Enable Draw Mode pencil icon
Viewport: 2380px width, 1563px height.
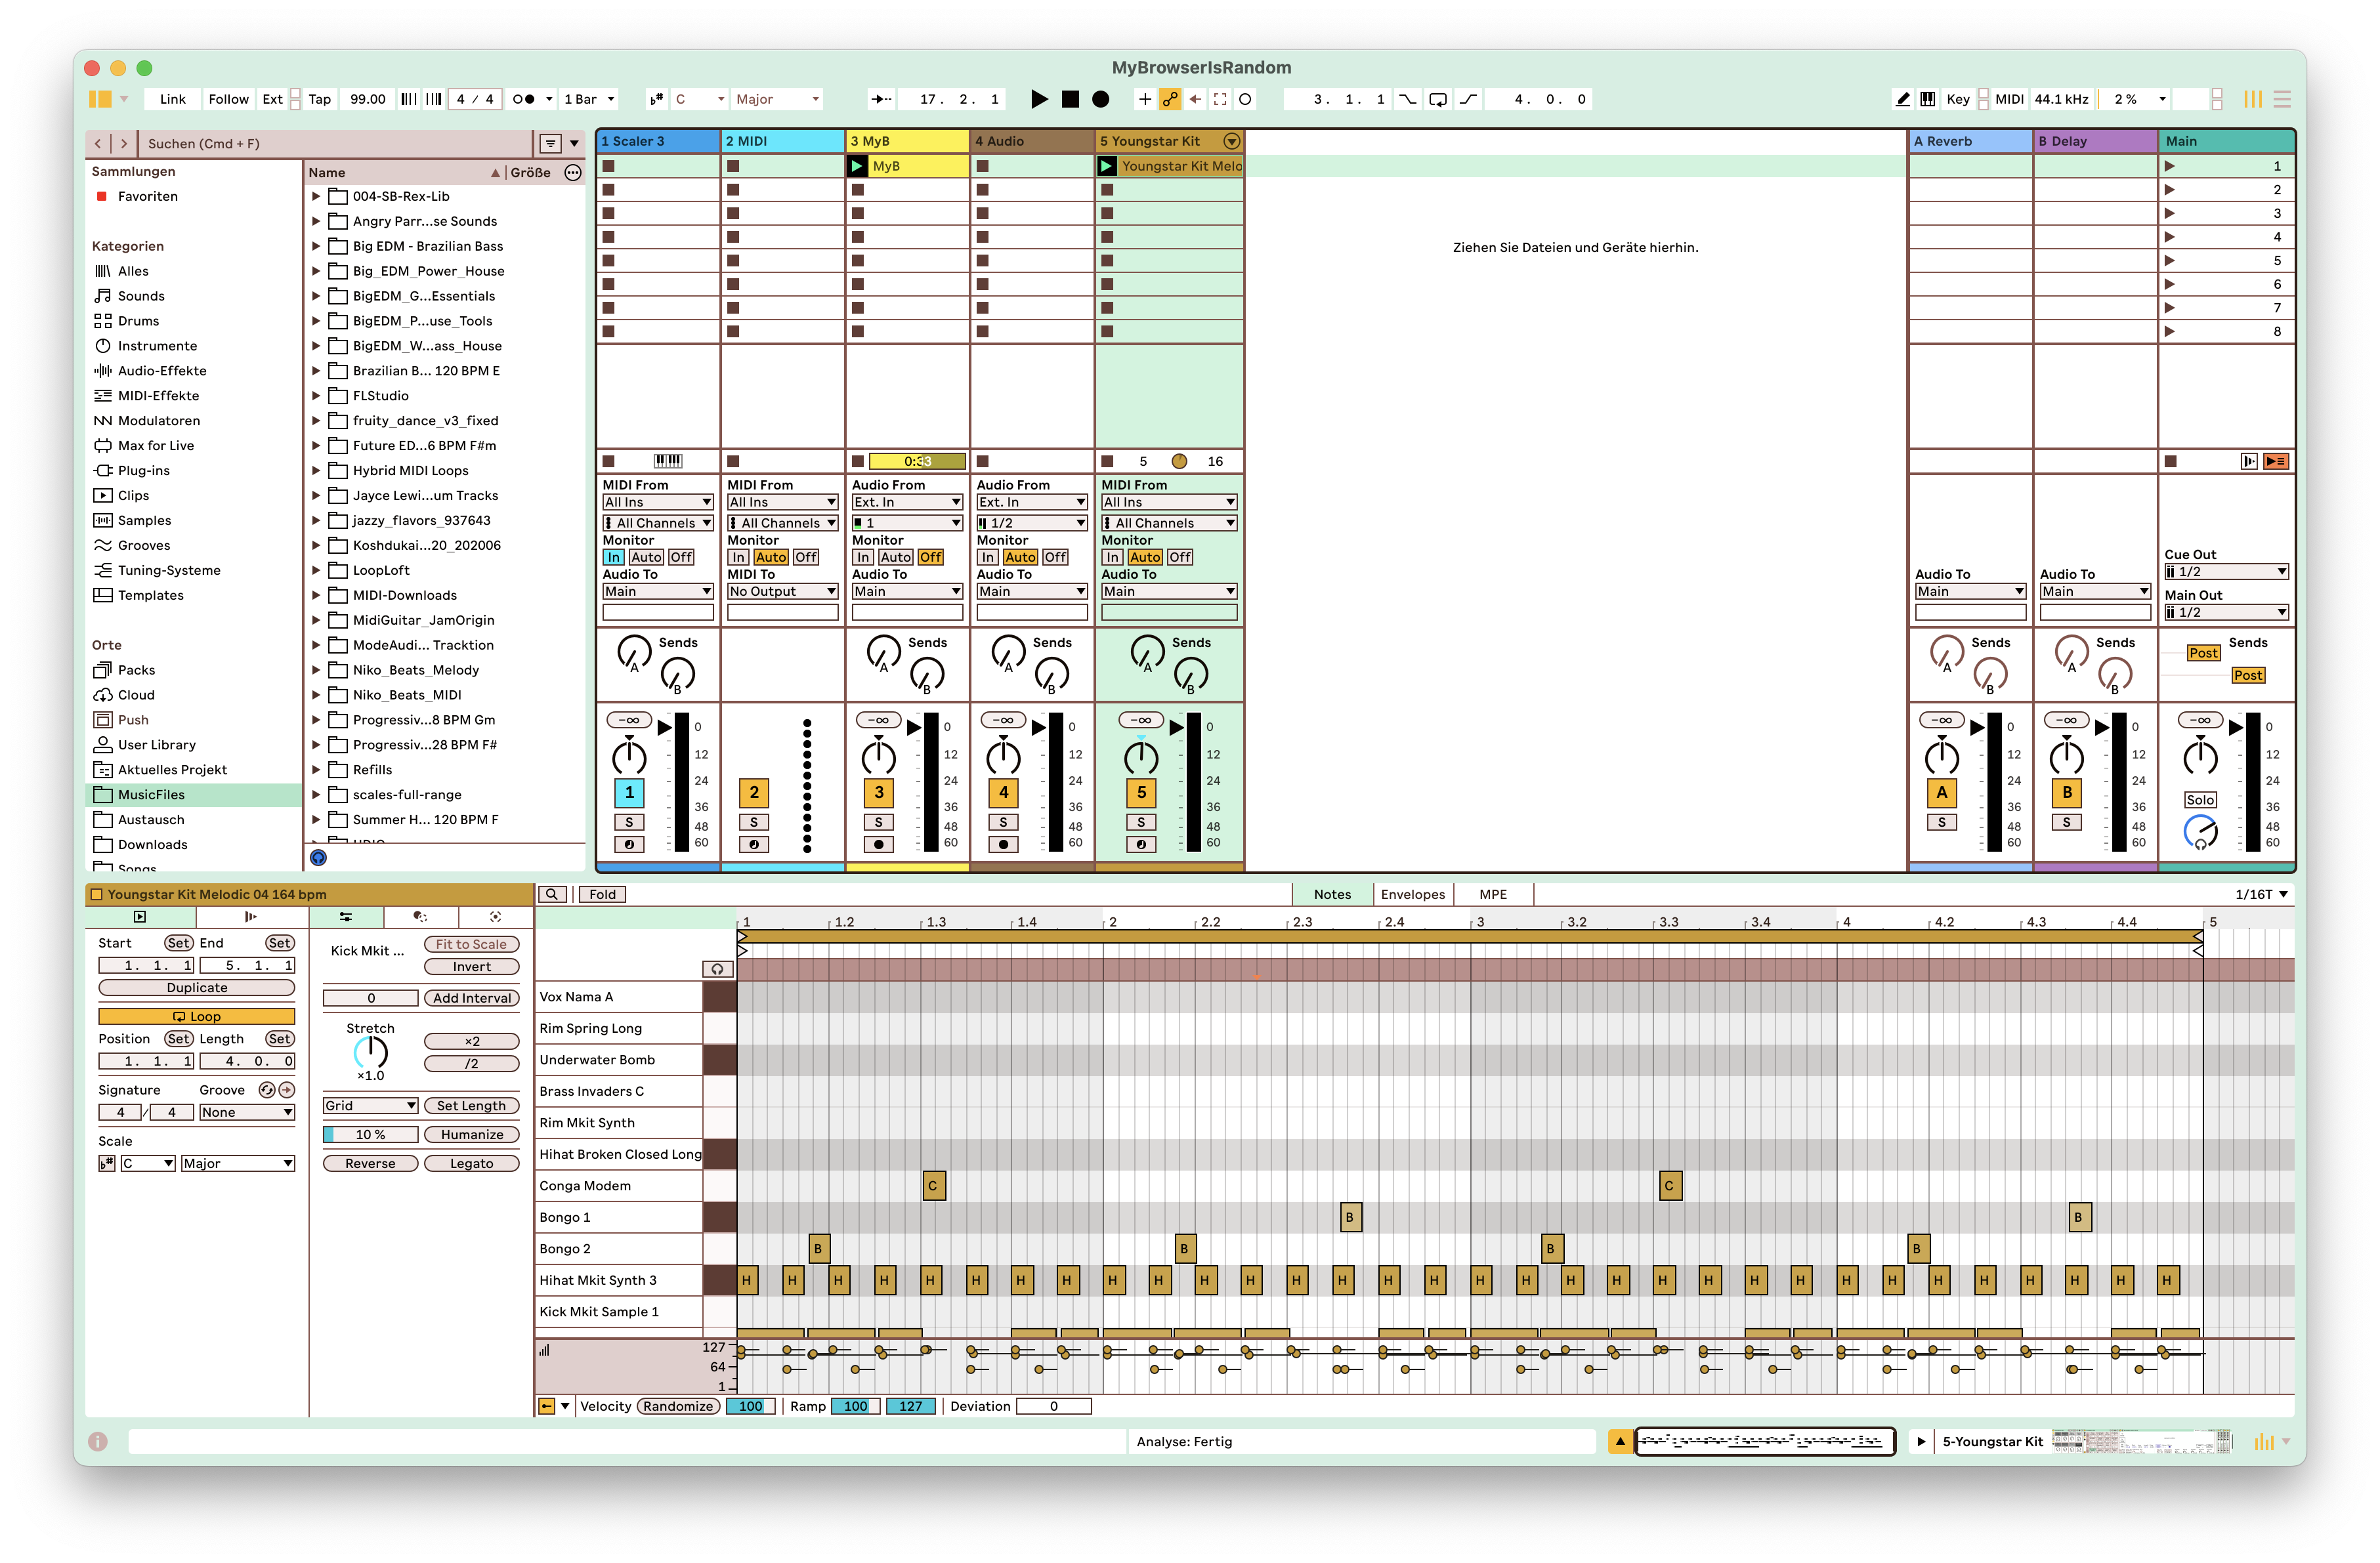point(1902,99)
